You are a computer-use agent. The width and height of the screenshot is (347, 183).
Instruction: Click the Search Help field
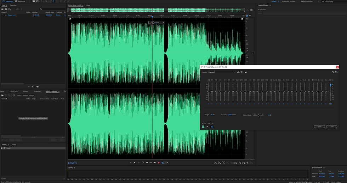[335, 1]
